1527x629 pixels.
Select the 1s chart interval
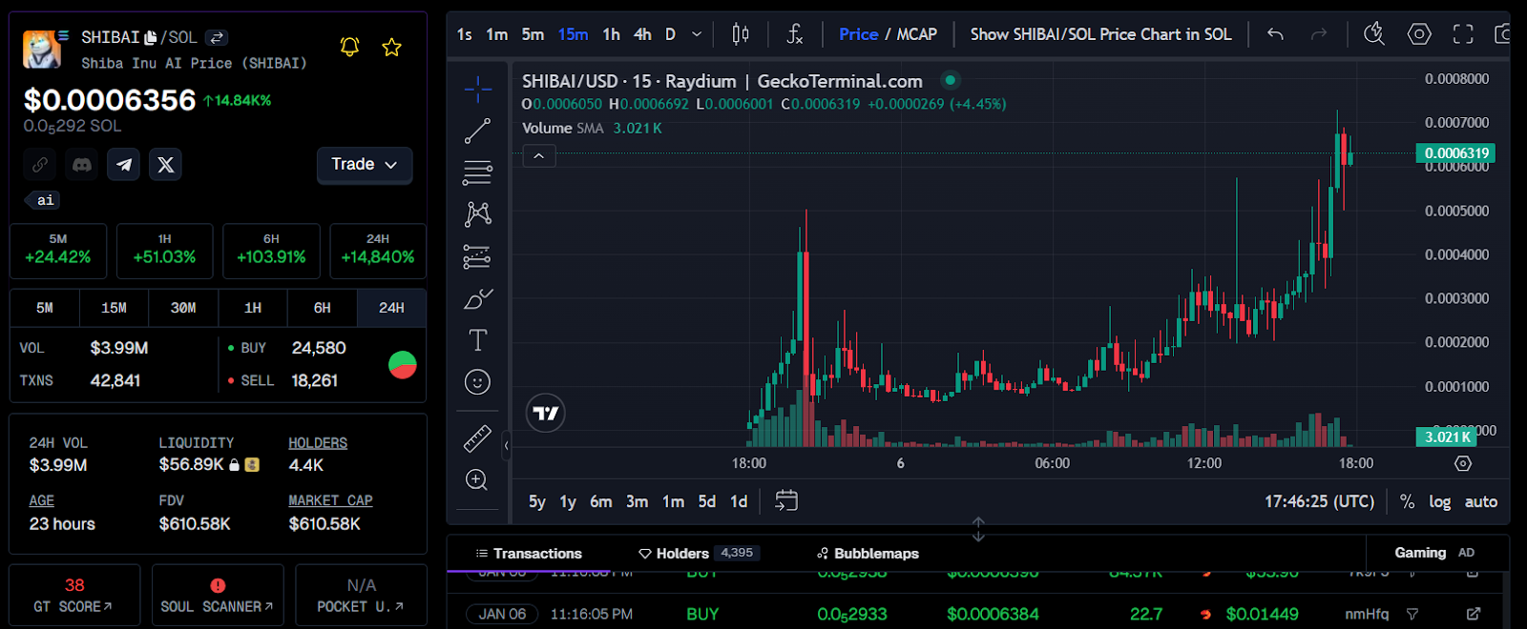465,34
